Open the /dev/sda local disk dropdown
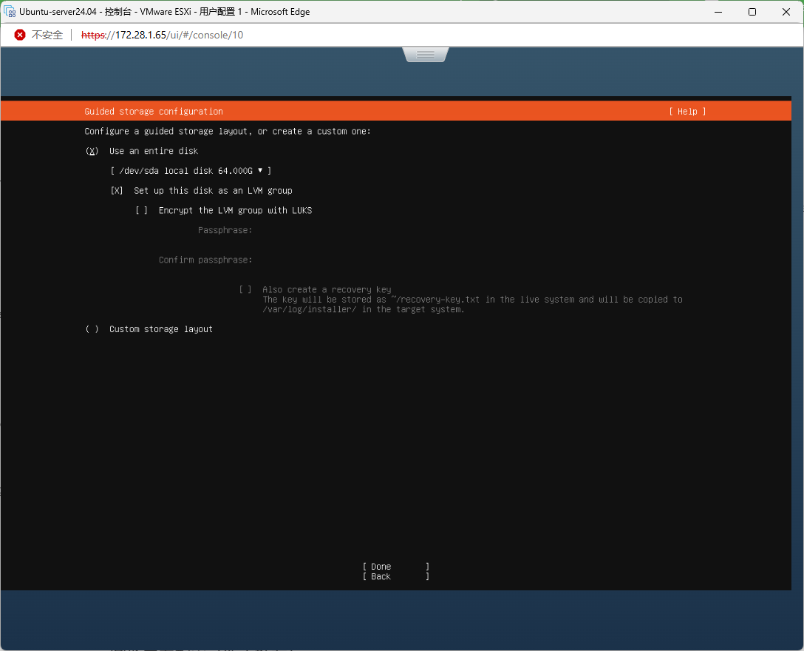 [x=191, y=171]
